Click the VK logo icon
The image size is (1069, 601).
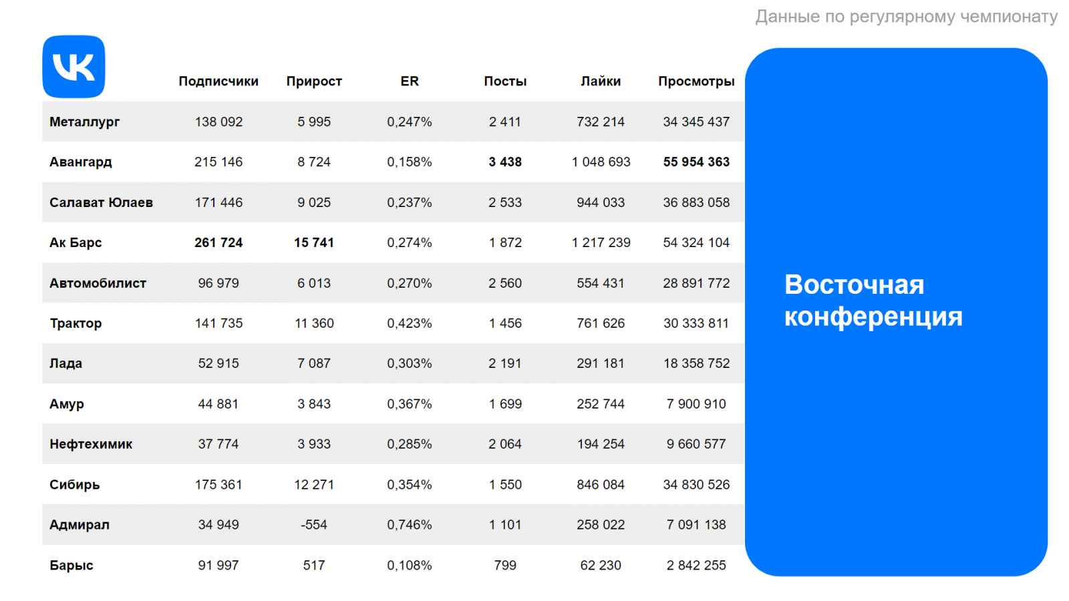point(73,67)
